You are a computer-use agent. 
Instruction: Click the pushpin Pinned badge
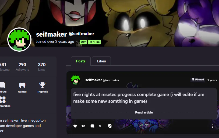point(198,80)
